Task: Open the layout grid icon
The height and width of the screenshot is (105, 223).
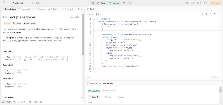Action: coord(187,3)
